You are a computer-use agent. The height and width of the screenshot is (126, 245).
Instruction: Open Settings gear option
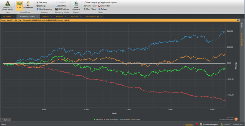click(x=41, y=6)
